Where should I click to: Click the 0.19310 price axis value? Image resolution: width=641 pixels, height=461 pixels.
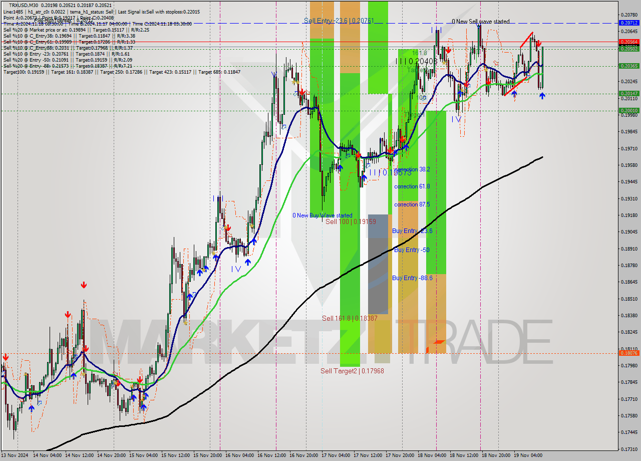[x=629, y=199]
